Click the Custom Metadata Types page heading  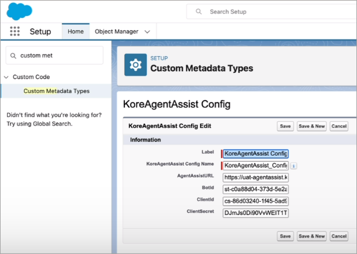coord(202,68)
